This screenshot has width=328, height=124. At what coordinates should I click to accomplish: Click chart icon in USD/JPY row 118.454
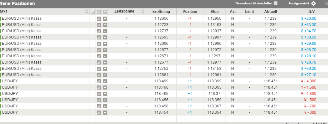99,112
